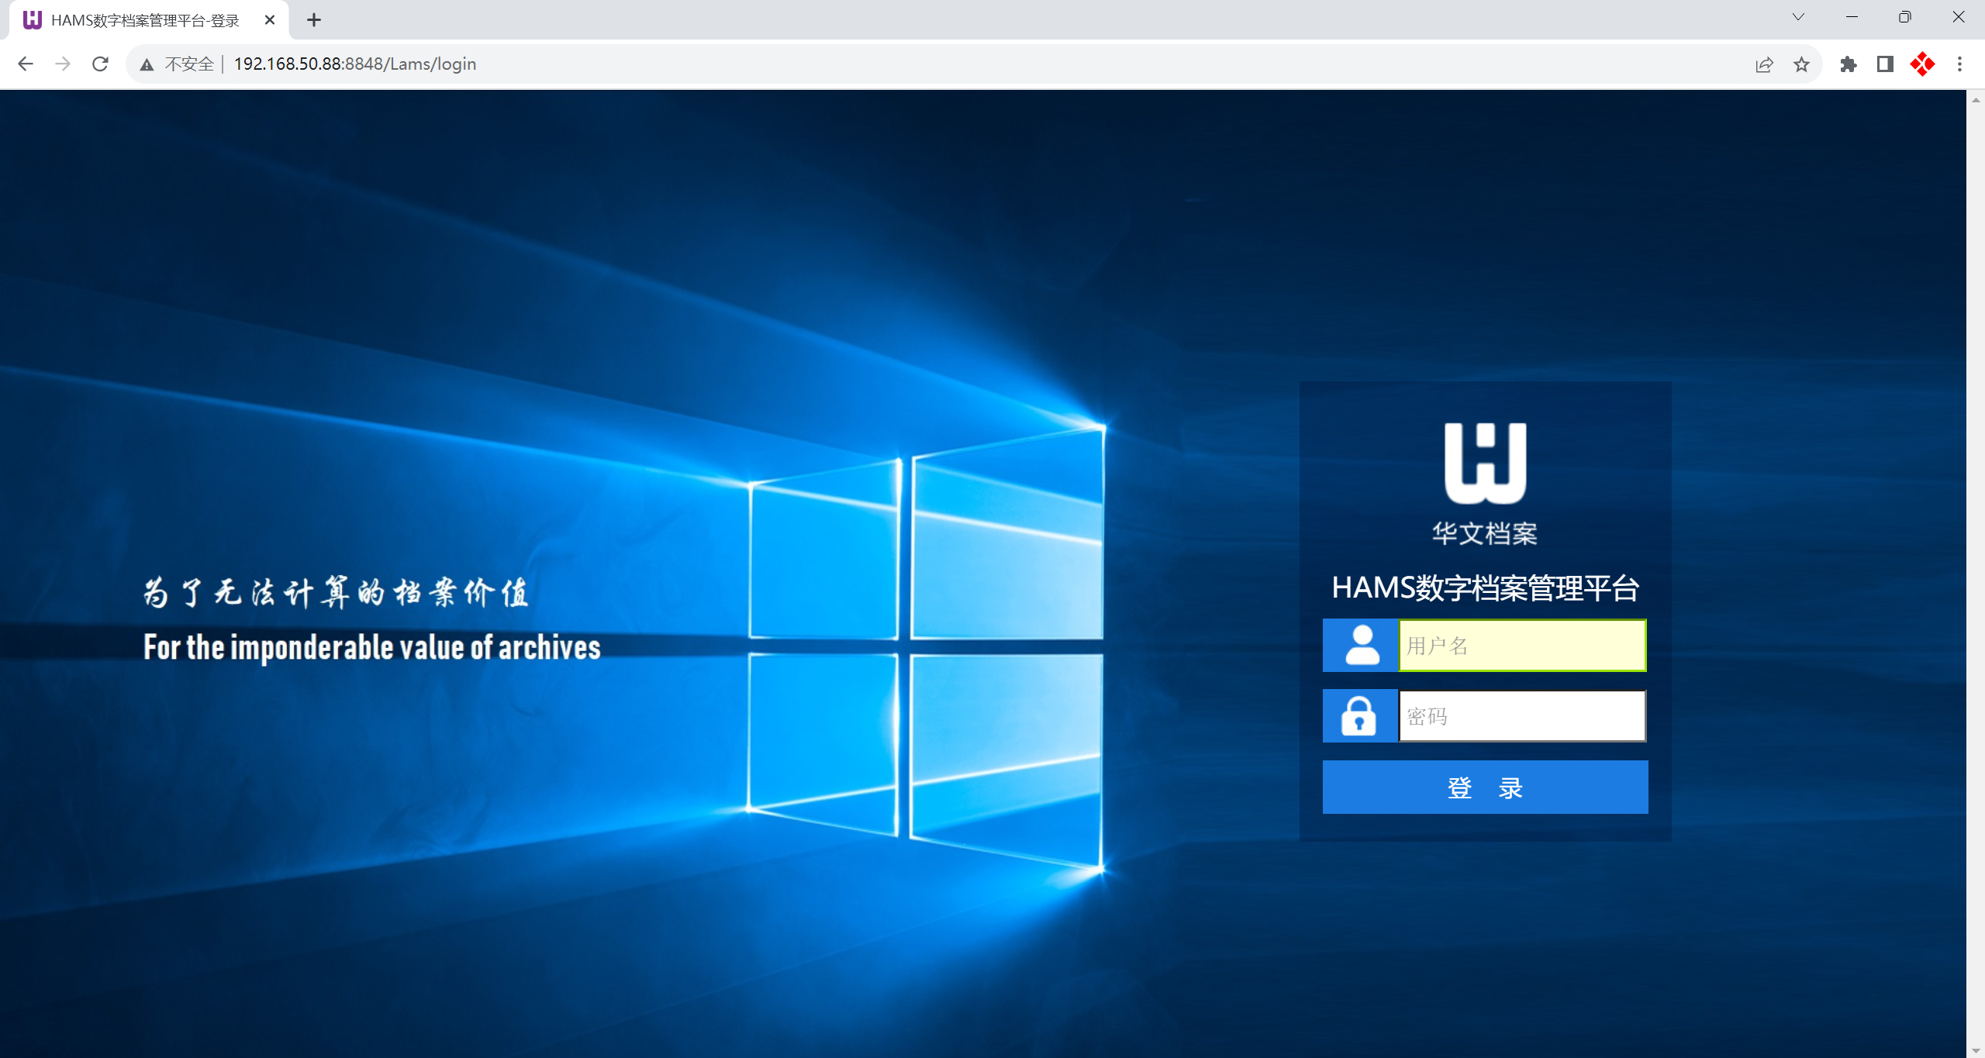Open Chrome three-dot menu
The height and width of the screenshot is (1058, 1985).
[1959, 64]
